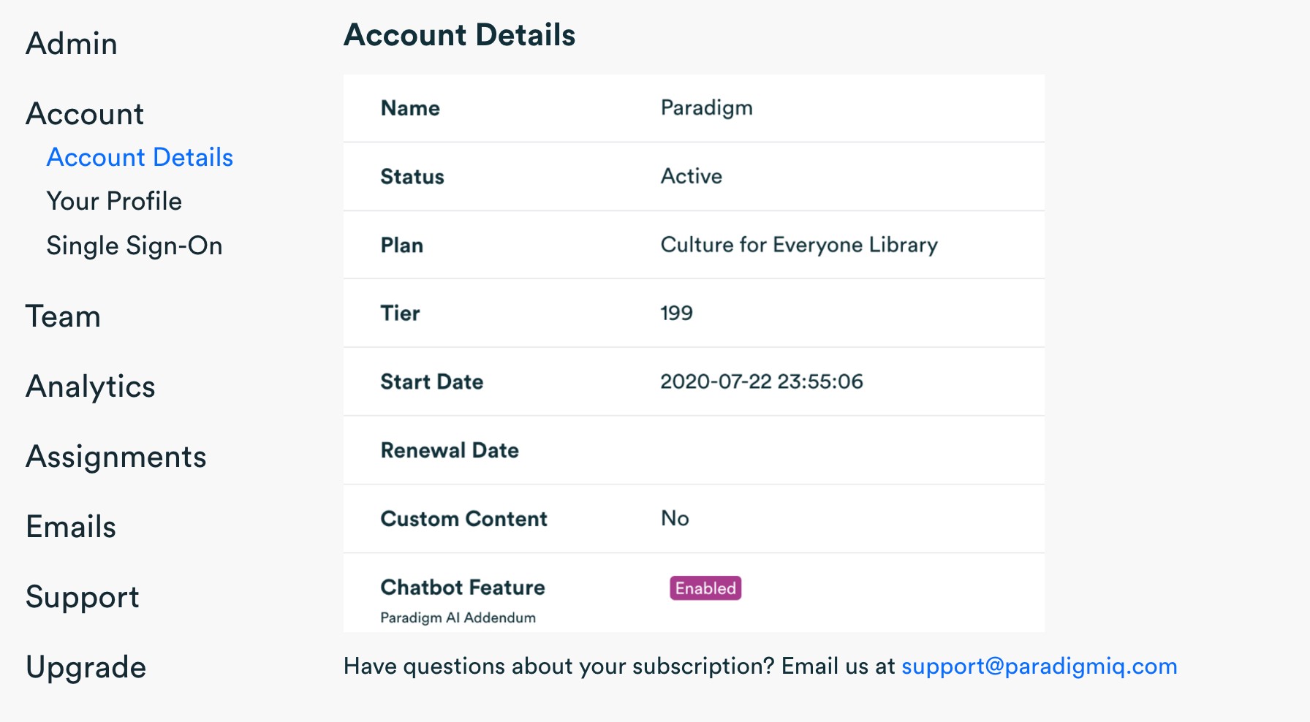The height and width of the screenshot is (722, 1310).
Task: Open the Emails section
Action: 71,527
